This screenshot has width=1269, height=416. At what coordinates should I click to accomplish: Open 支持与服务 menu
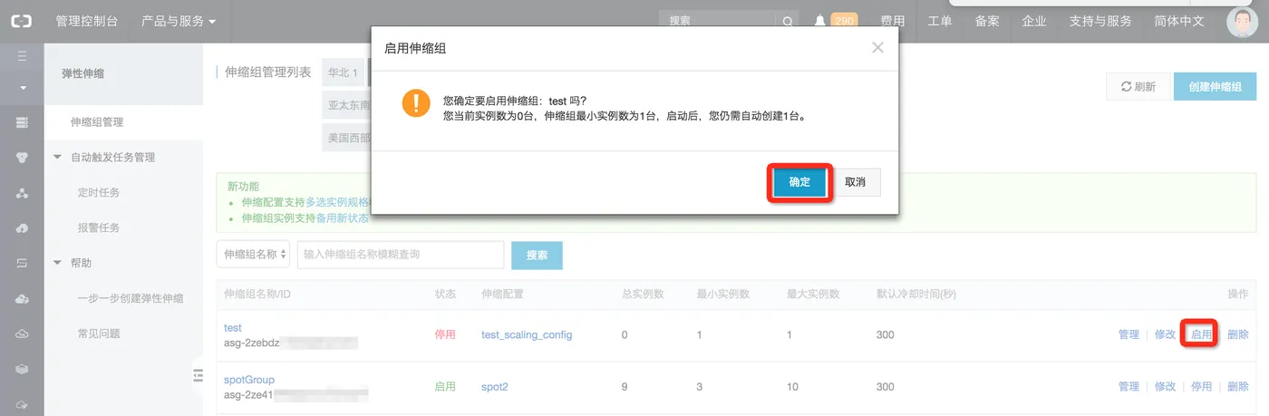1100,21
